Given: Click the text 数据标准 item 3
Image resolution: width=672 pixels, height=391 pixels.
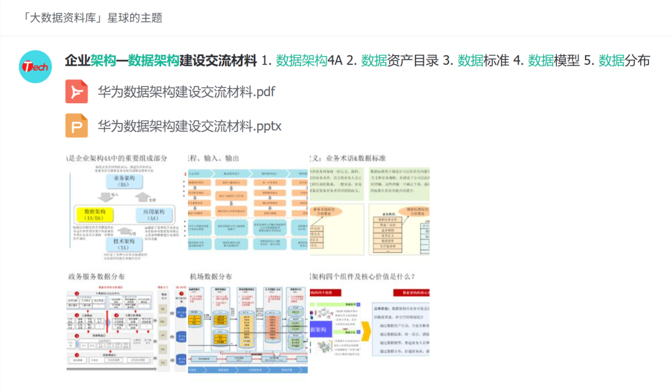Looking at the screenshot, I should coord(483,60).
